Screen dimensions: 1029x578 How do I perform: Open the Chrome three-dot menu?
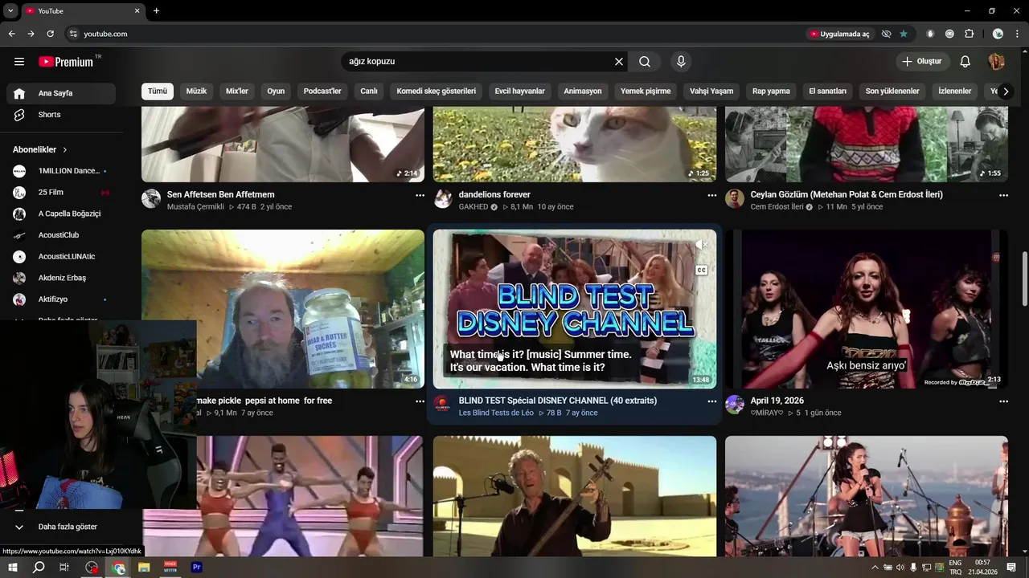click(x=1017, y=34)
